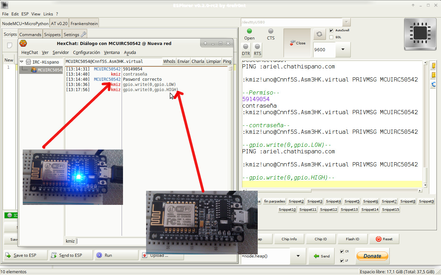Viewport: 441px width, 275px height.
Task: Open the View menu in ESPlorer
Action: click(36, 14)
